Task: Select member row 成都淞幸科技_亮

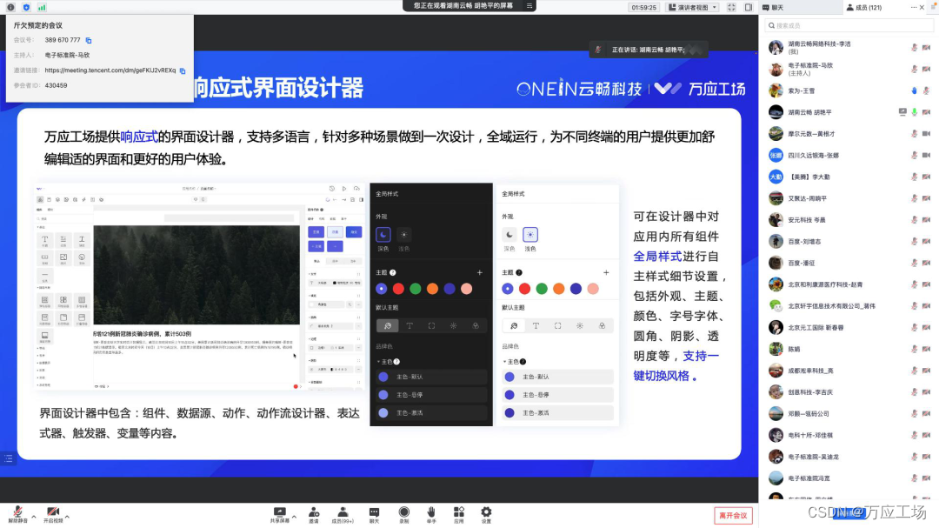Action: coord(849,371)
